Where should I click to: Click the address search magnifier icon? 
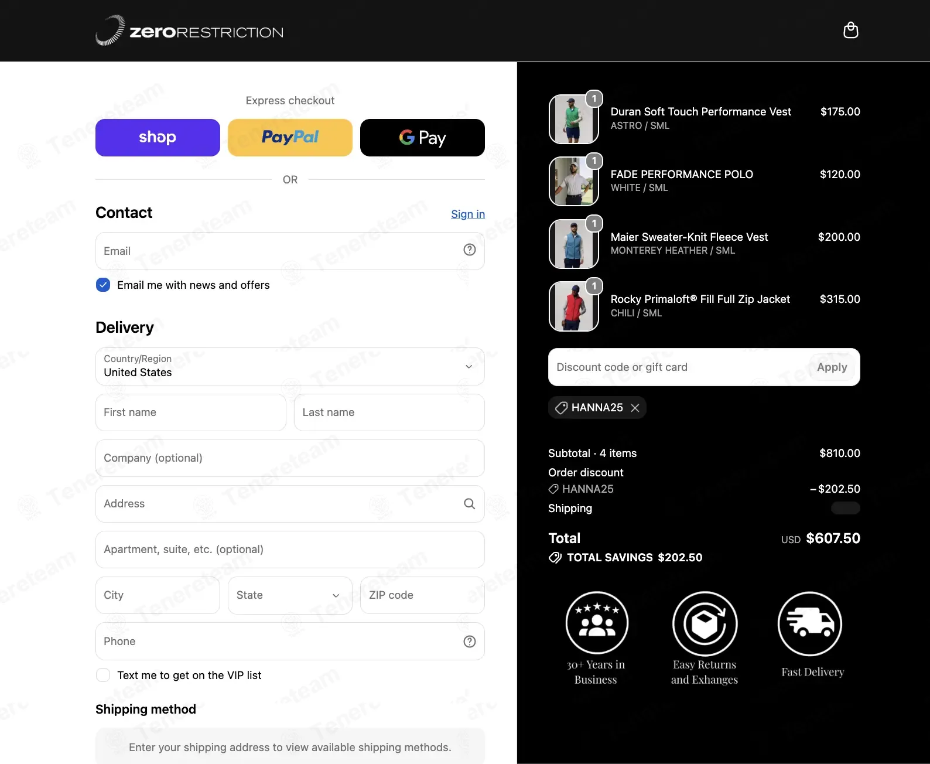click(x=469, y=504)
